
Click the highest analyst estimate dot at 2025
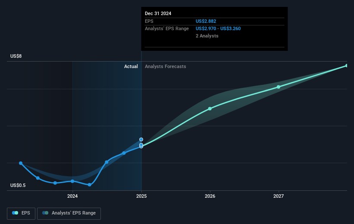tap(141, 140)
